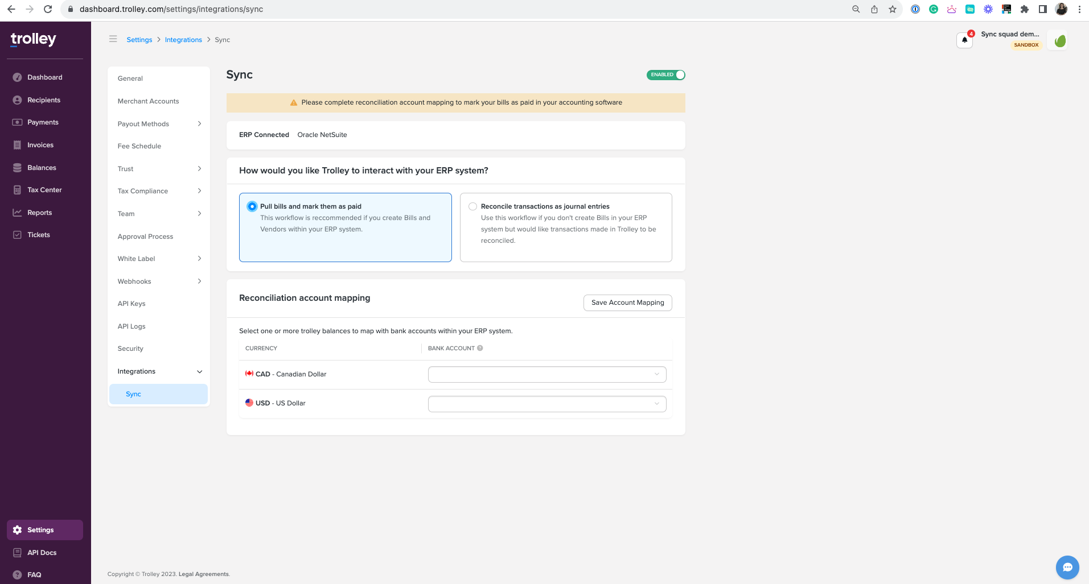Select Pull bills and mark paid option

pos(252,206)
